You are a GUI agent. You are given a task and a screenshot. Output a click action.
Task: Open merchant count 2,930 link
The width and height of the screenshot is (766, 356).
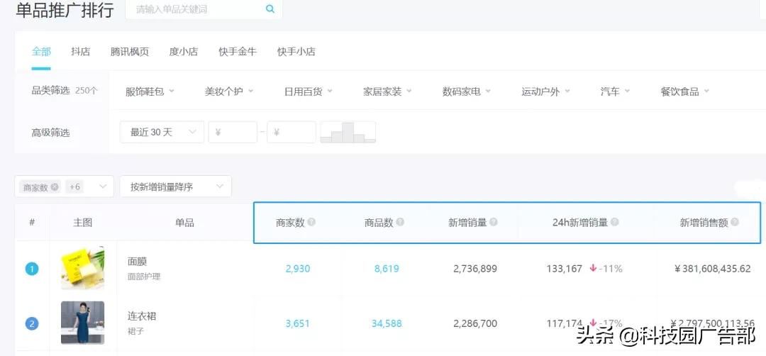tap(298, 269)
